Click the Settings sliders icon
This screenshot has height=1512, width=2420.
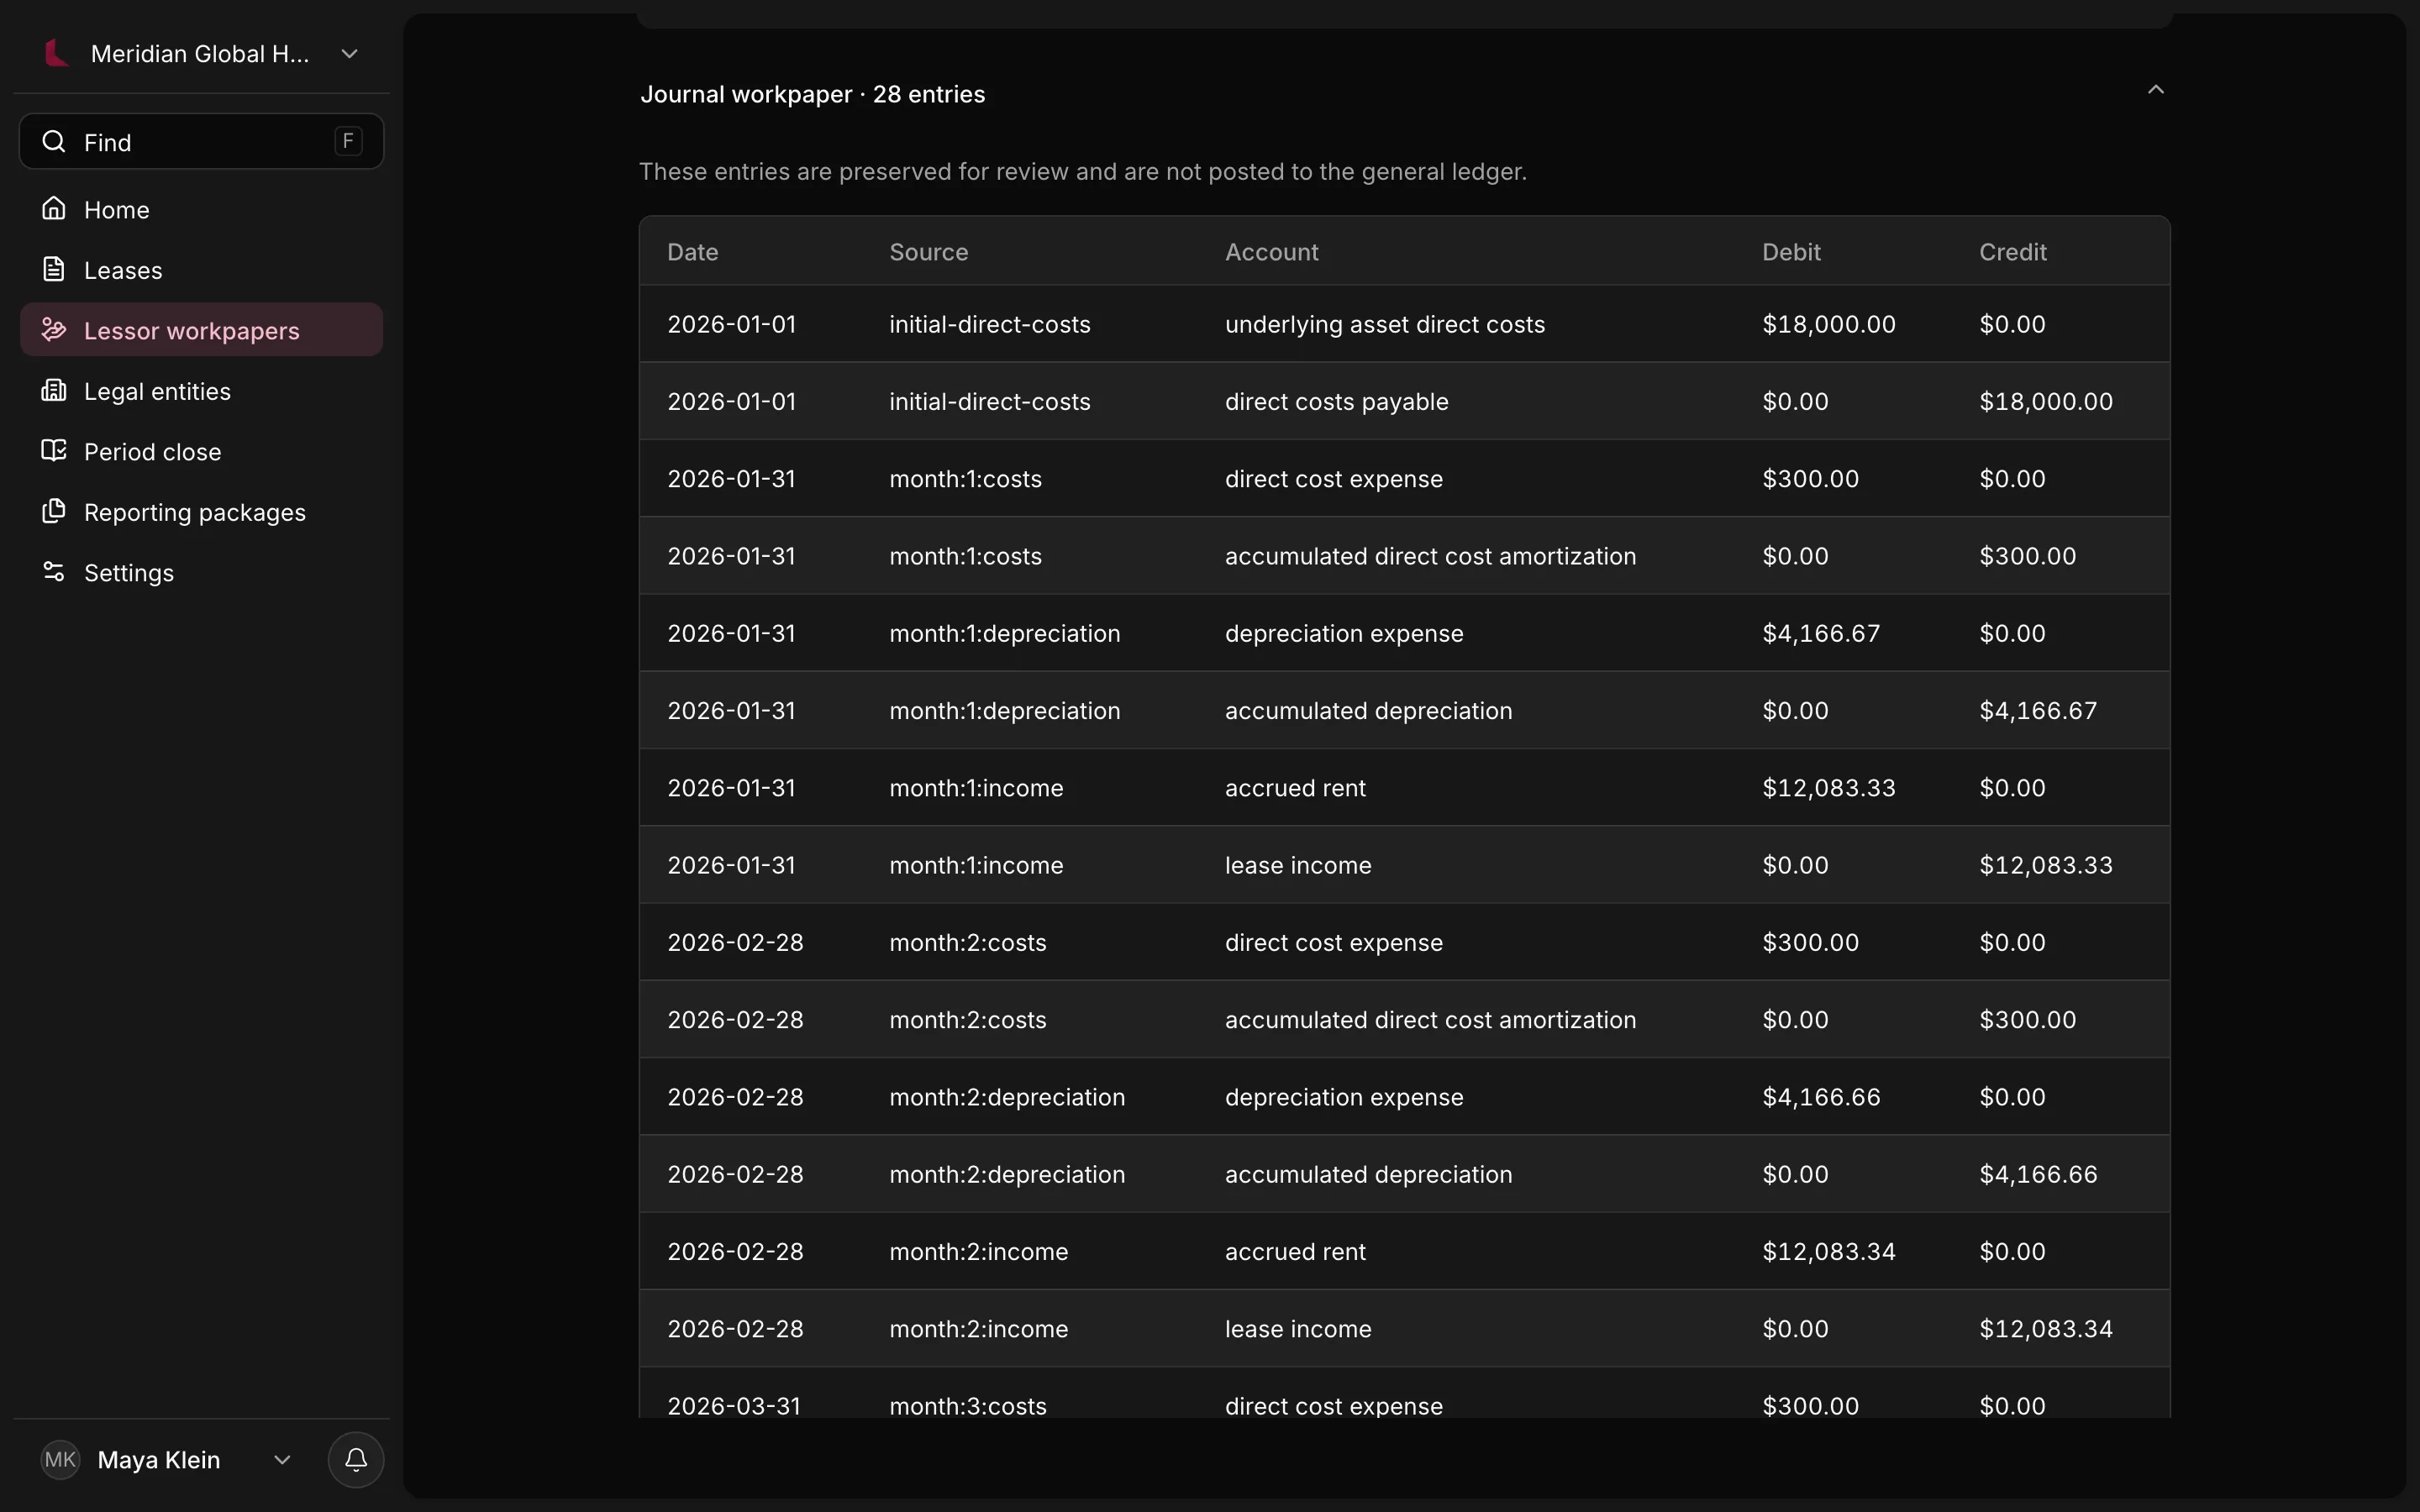click(54, 572)
